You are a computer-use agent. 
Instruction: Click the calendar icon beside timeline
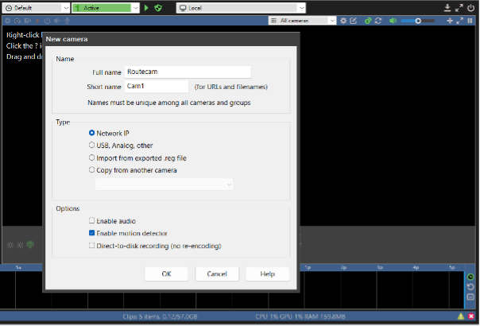click(470, 297)
